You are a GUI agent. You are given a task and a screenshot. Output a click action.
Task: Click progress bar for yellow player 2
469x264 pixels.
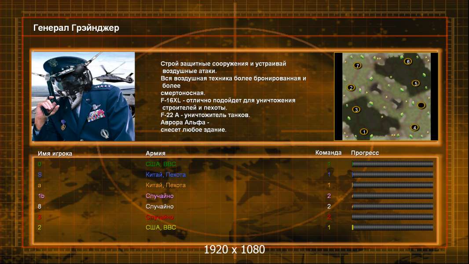[392, 227]
